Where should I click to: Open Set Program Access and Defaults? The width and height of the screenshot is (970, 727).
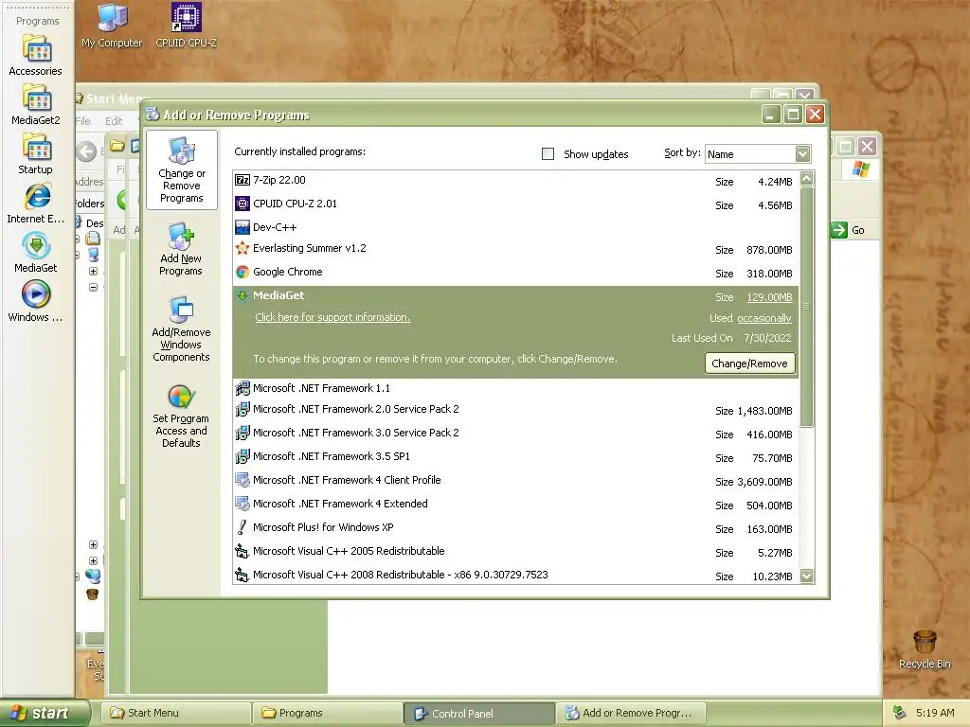(x=181, y=416)
